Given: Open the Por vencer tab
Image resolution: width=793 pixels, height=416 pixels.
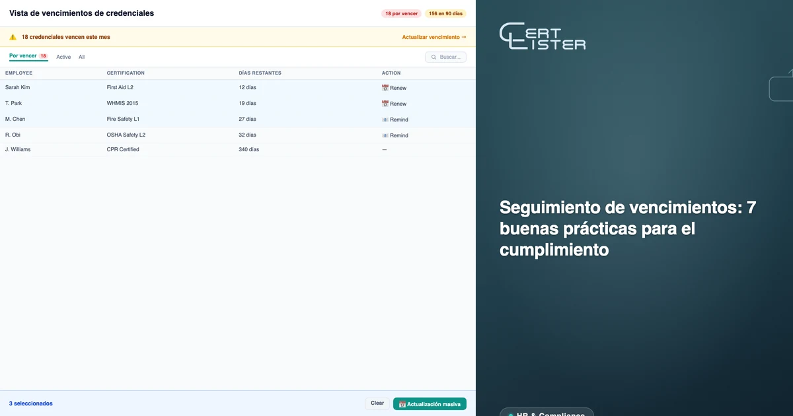Looking at the screenshot, I should click(28, 56).
